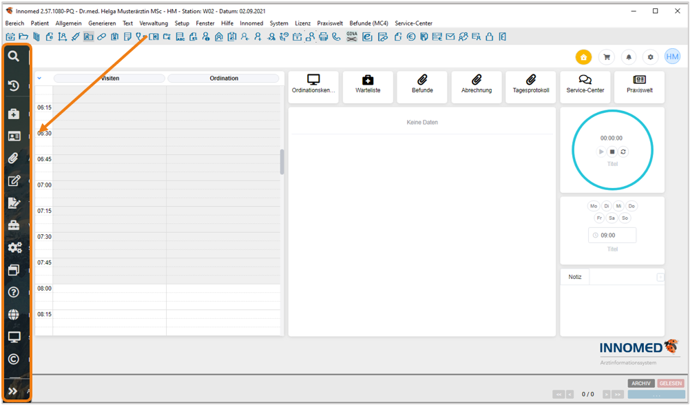Click the pill capsule toolbar icon
Screen dimensions: 690x405
pos(102,37)
